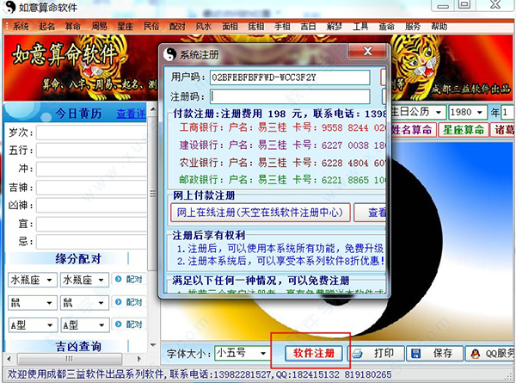Open the 周易 menu
516x383 pixels.
pyautogui.click(x=99, y=27)
